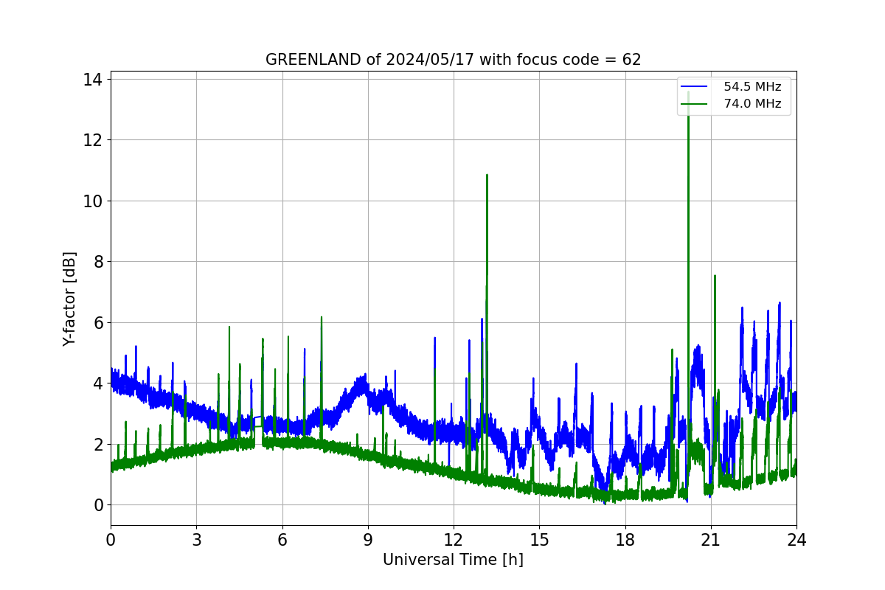Click x-axis tick label 3

tap(196, 540)
